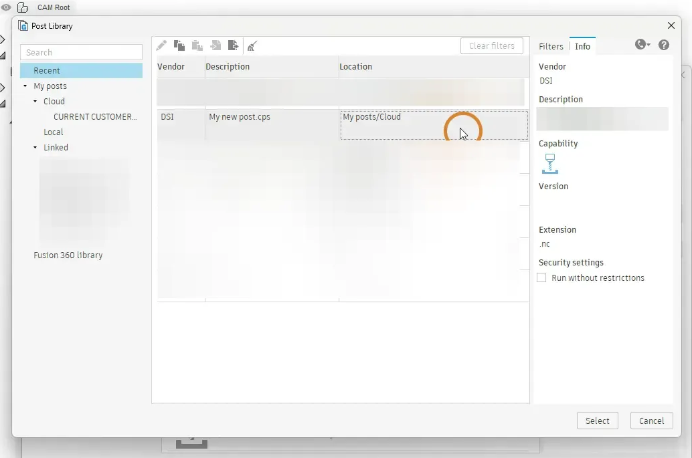Click the milling capability icon
The image size is (692, 458).
pyautogui.click(x=550, y=164)
